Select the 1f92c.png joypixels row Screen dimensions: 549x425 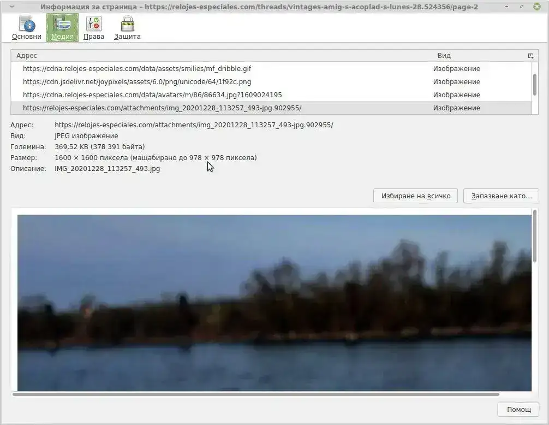(271, 81)
